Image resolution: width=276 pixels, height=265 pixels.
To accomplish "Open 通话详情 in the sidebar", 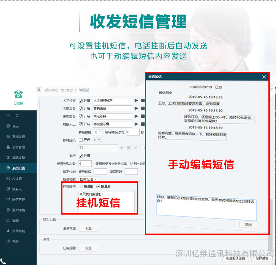I will coord(19,210).
